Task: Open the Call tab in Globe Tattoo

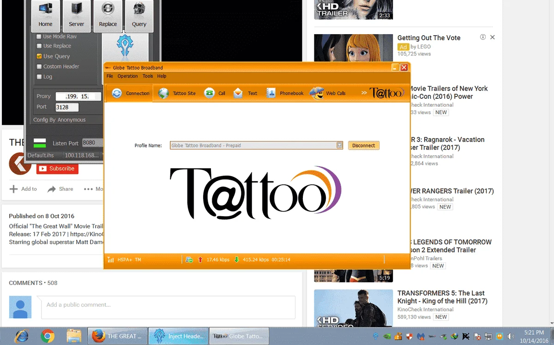Action: tap(215, 93)
